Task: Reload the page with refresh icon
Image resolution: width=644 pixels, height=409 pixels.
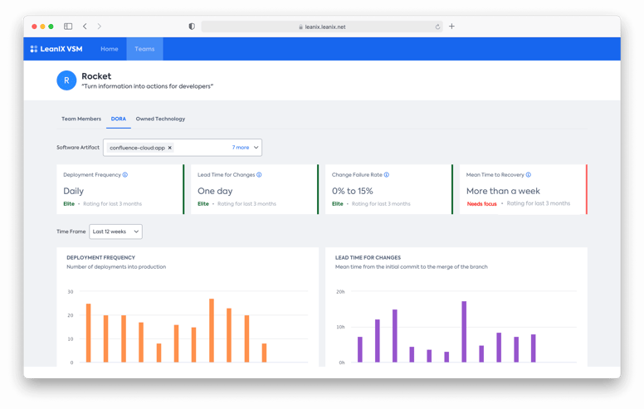Action: [x=437, y=27]
